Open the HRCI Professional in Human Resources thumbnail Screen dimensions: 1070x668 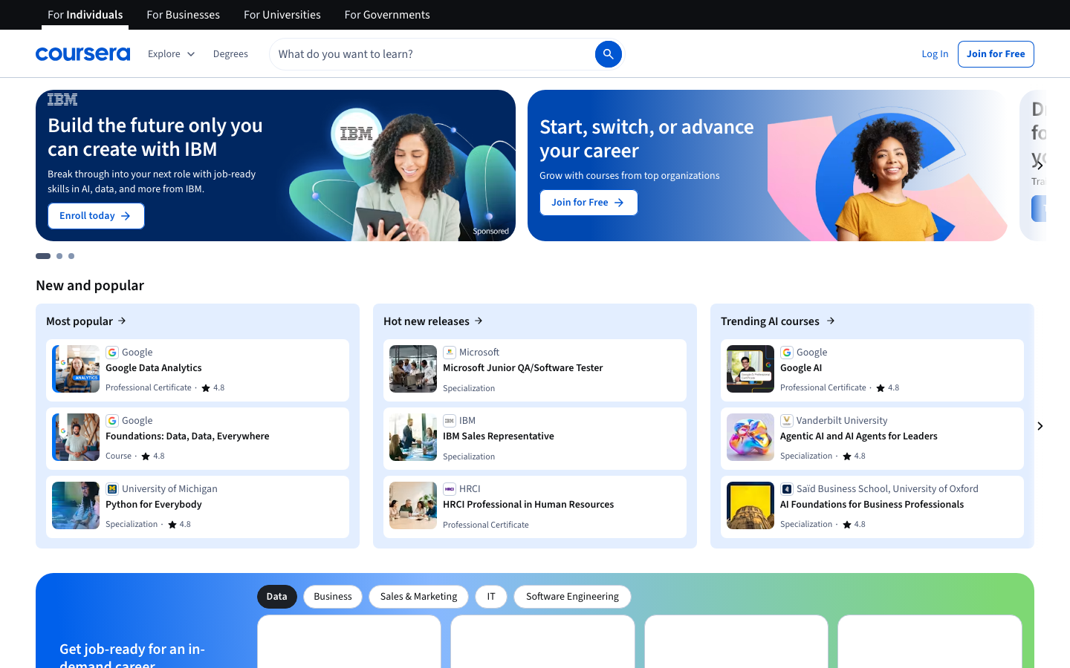tap(413, 505)
